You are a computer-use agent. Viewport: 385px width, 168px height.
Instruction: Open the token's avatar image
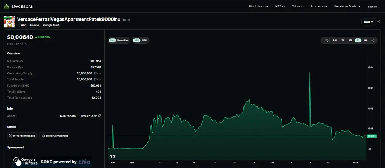tap(9, 22)
